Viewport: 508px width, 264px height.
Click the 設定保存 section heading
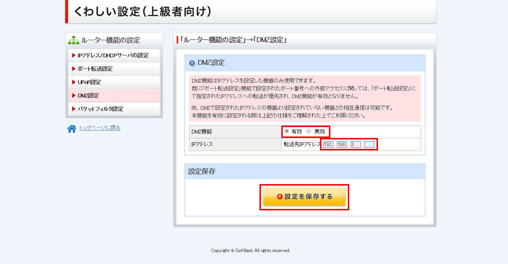tap(202, 172)
